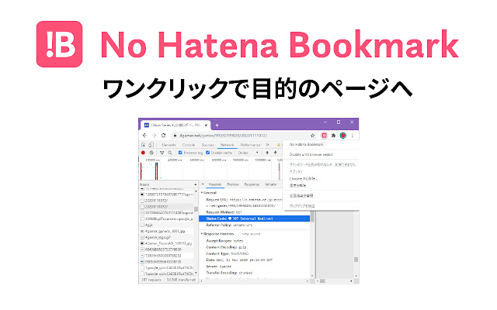Screen dimensions: 497x310
Task: Bookmark the page with the star icon
Action: tap(312, 136)
